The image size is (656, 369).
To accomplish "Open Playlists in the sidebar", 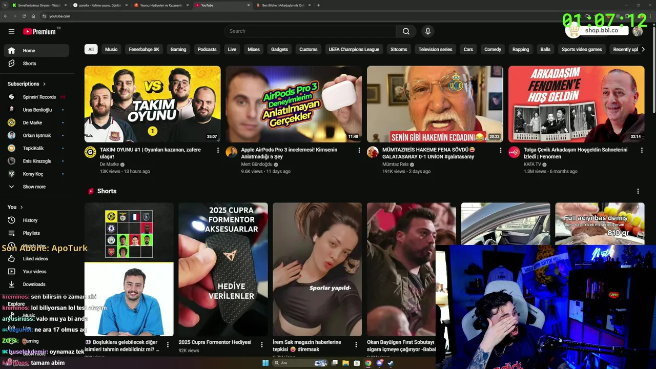I will coord(36,233).
